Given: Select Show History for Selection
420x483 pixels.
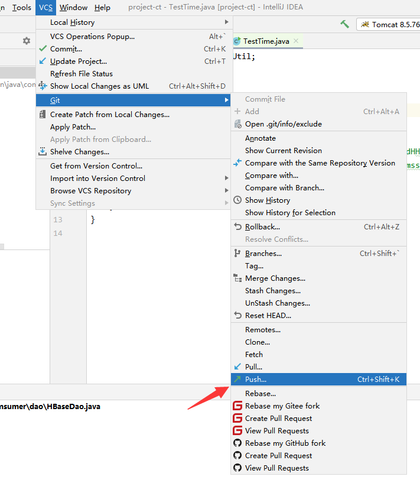Looking at the screenshot, I should [x=318, y=213].
